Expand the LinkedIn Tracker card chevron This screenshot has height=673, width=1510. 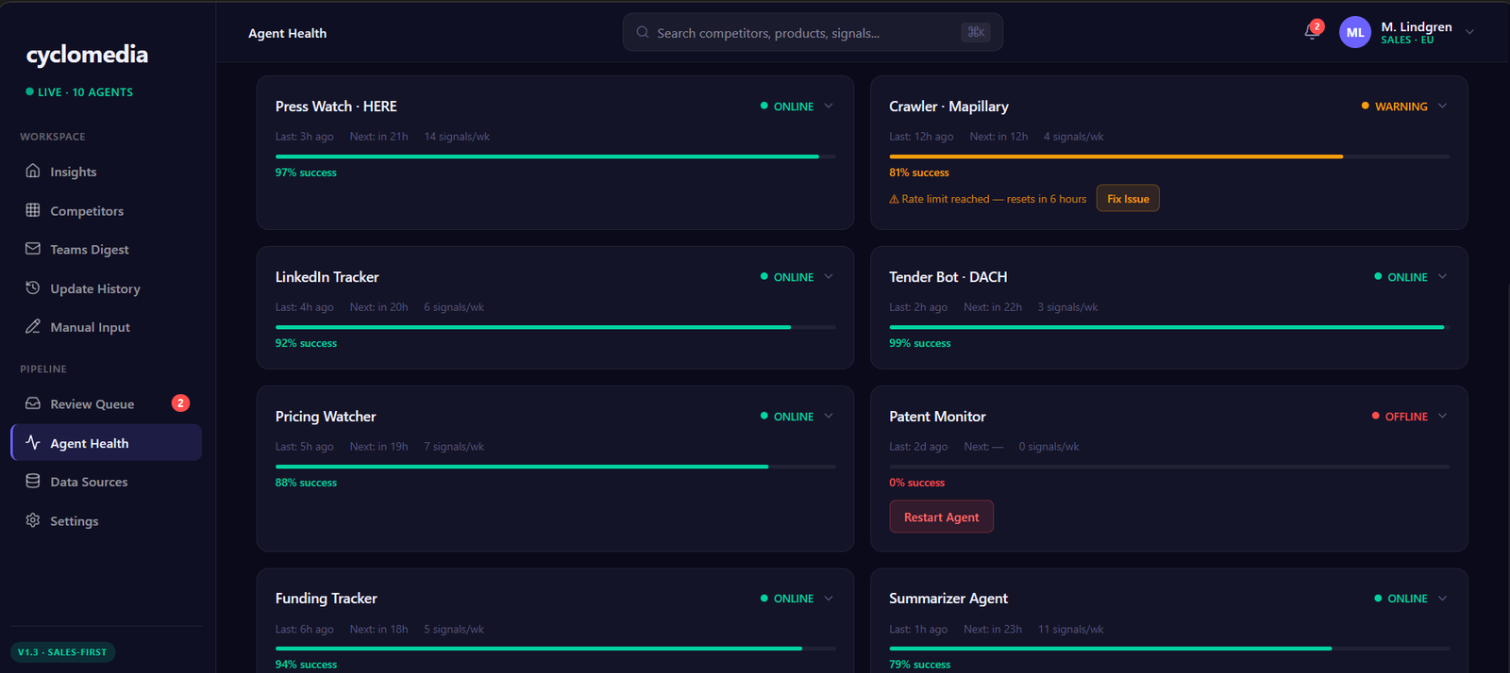click(829, 276)
